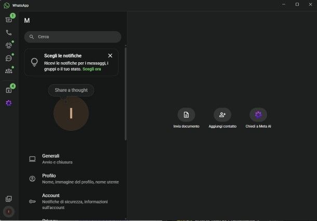Click the settings panel scrollbar

[126, 94]
